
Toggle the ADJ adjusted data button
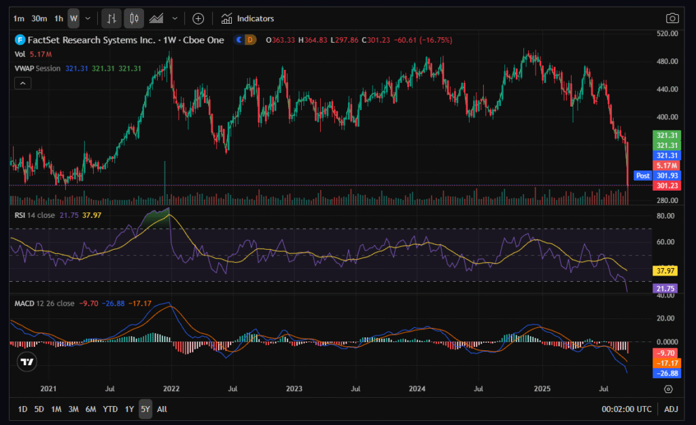click(671, 409)
